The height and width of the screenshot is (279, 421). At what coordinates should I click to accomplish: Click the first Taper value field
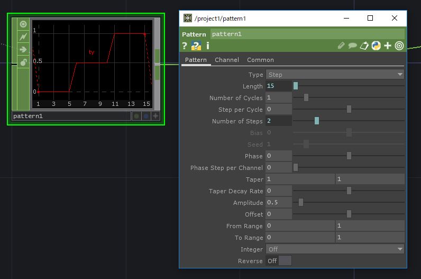[300, 179]
